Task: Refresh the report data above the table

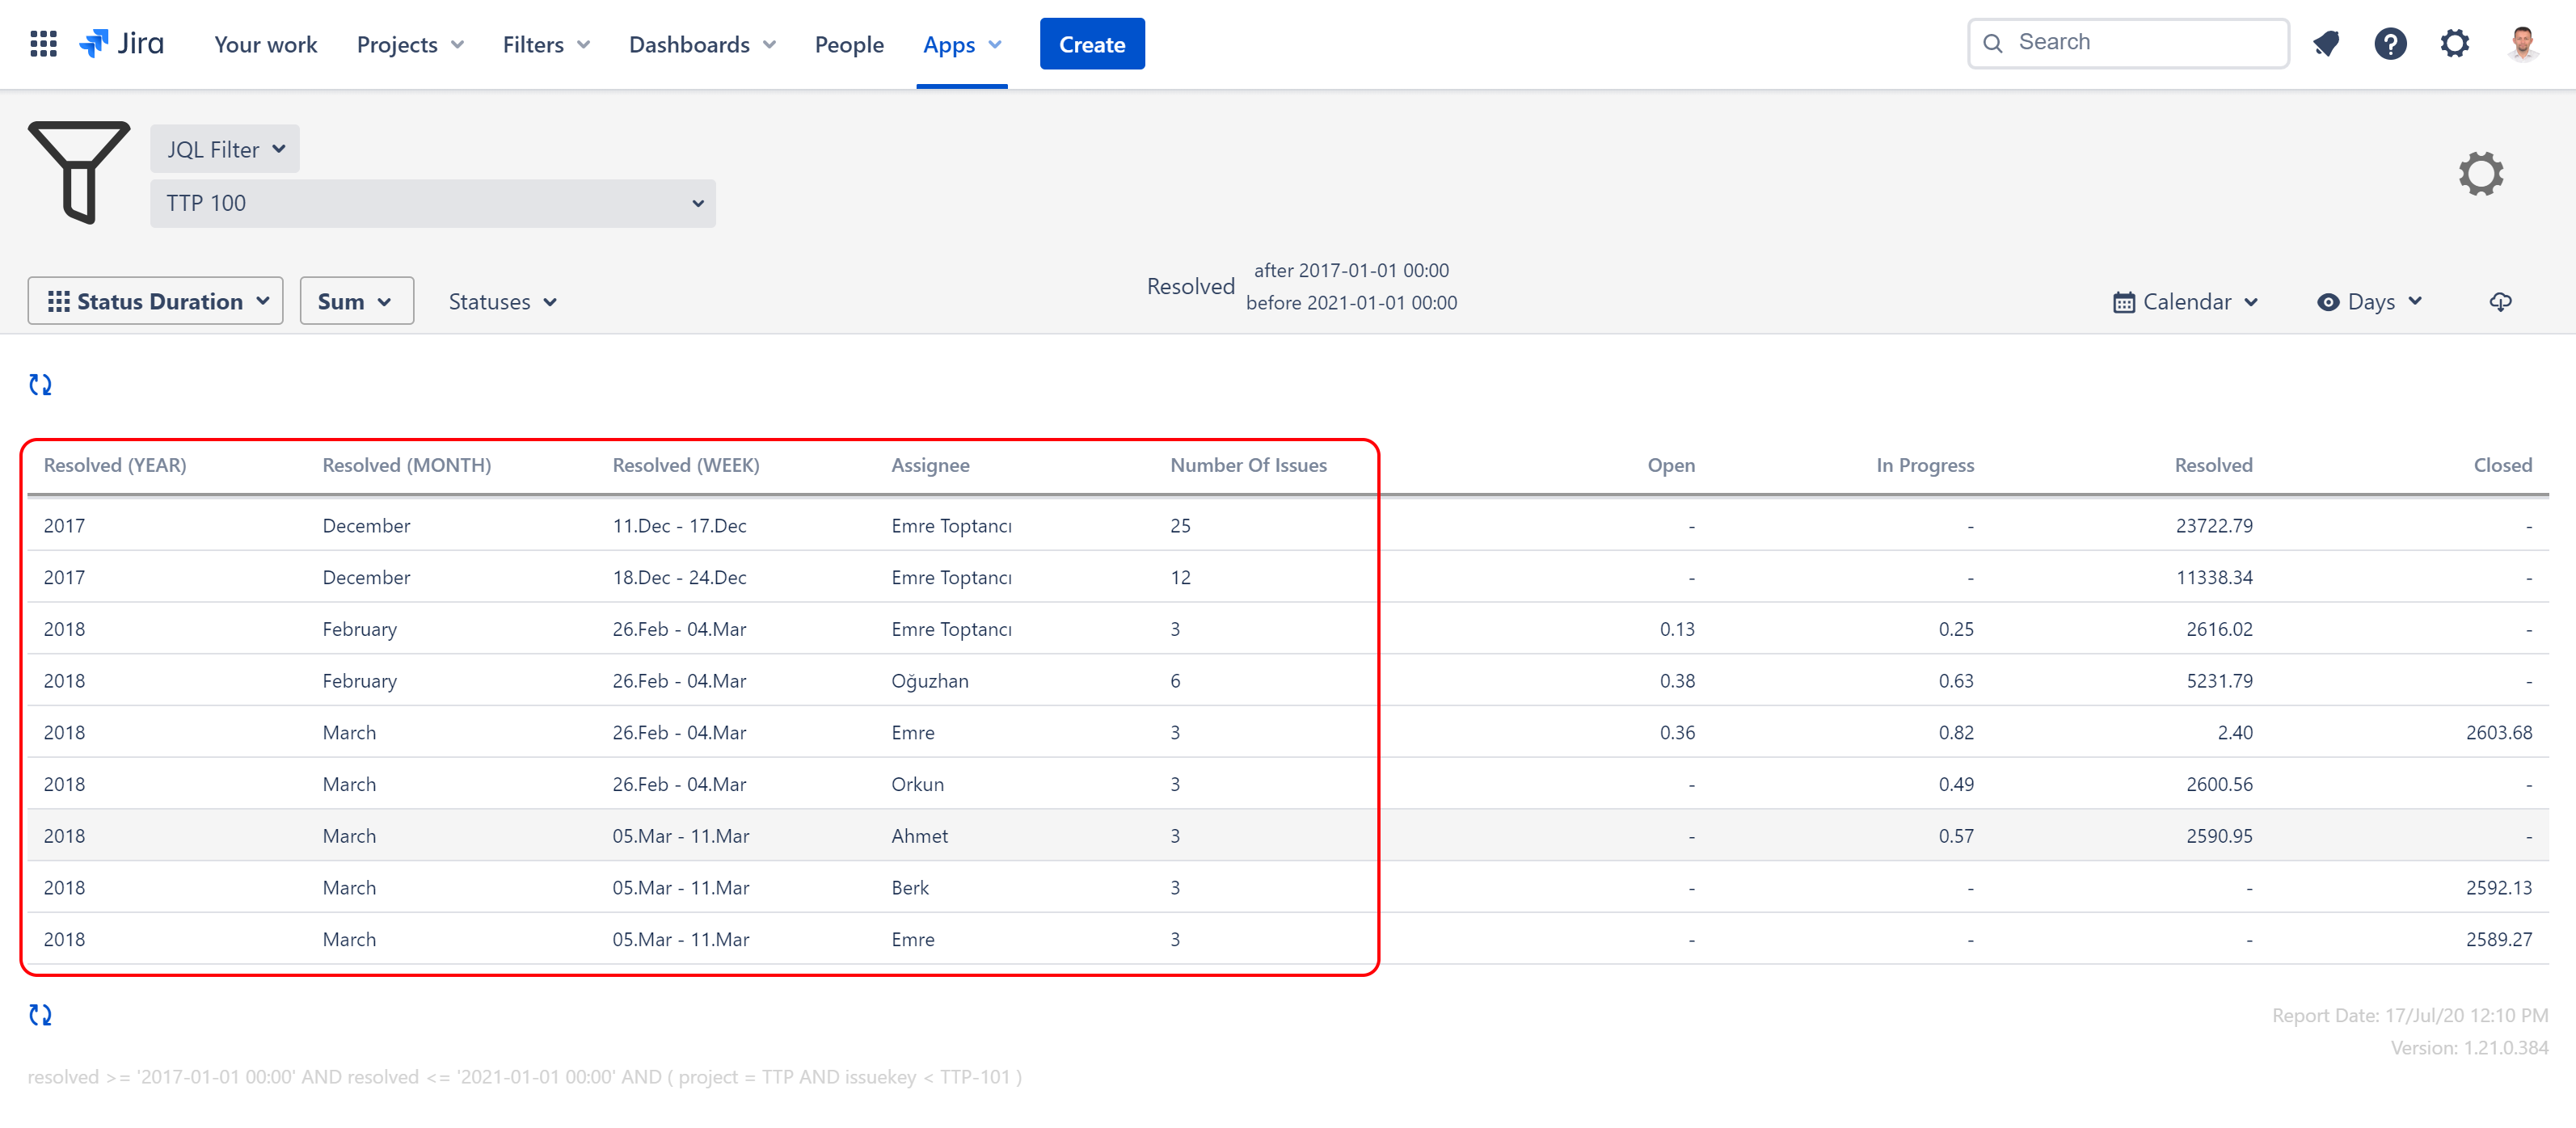Action: 40,383
